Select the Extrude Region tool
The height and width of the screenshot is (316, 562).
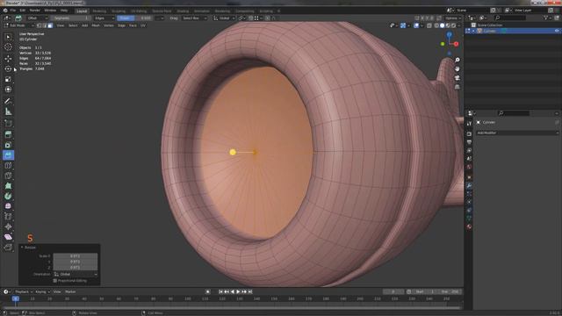8,134
